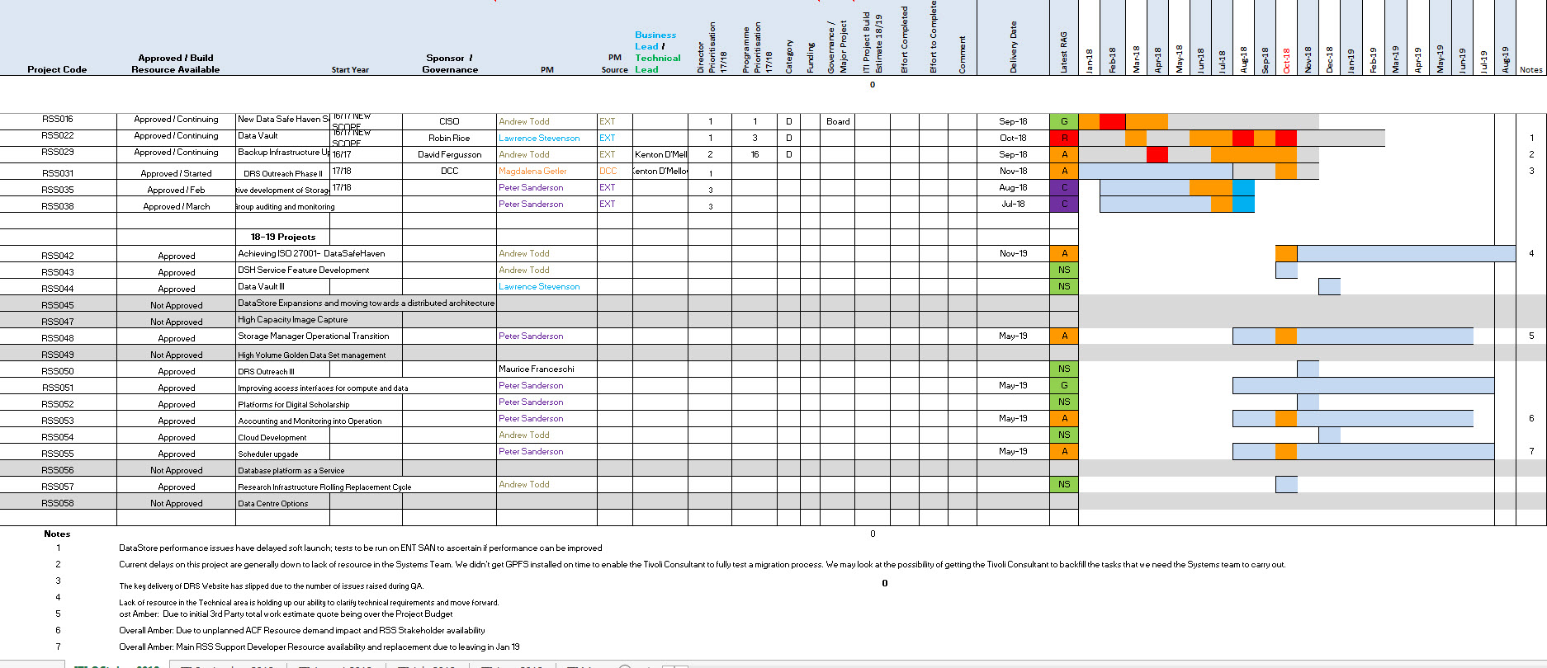This screenshot has width=1547, height=668.
Task: Select the green G RAG cell for RSS016
Action: (1064, 121)
